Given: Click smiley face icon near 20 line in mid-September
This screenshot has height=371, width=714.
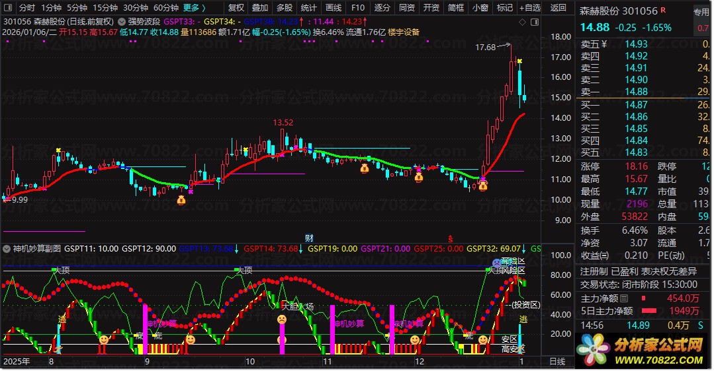Looking at the screenshot, I should 191,339.
